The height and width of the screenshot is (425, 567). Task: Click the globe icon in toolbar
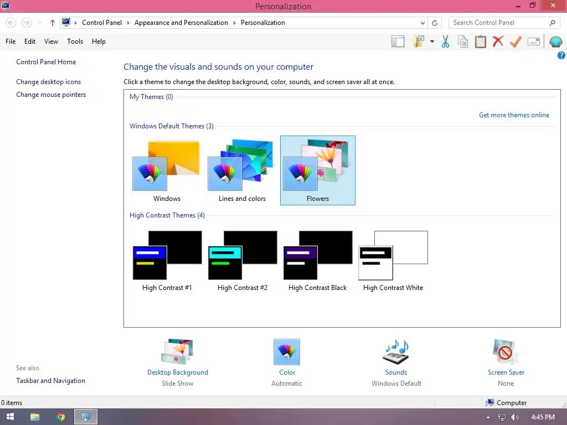point(556,42)
